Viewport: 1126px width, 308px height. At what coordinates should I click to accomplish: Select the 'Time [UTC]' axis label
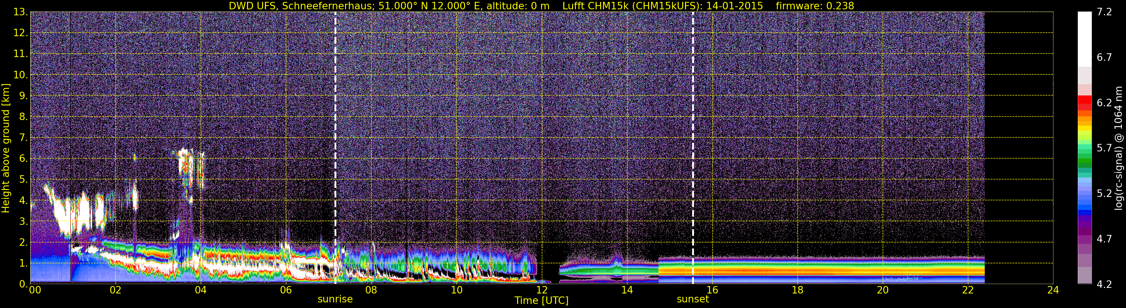542,300
